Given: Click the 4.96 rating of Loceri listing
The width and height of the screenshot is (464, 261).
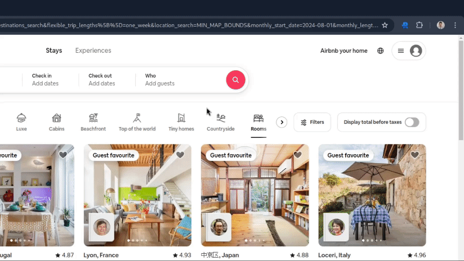Looking at the screenshot, I should tap(417, 255).
